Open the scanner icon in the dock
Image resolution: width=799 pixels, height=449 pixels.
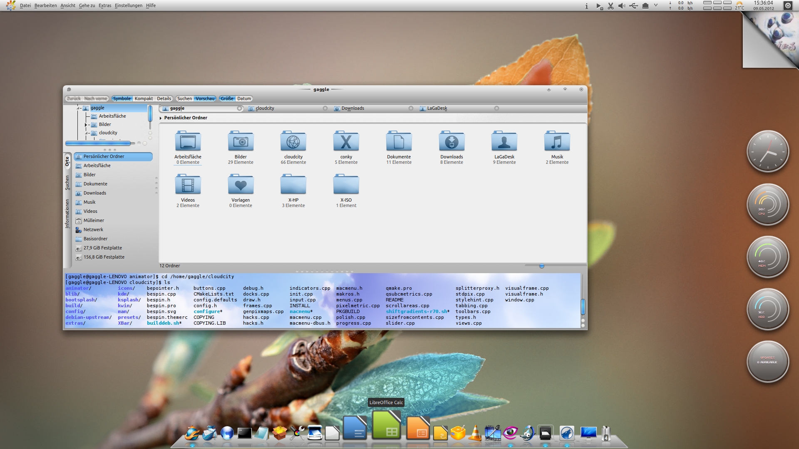(315, 433)
